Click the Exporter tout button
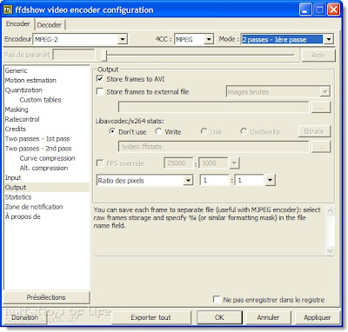348x332 pixels. [151, 317]
